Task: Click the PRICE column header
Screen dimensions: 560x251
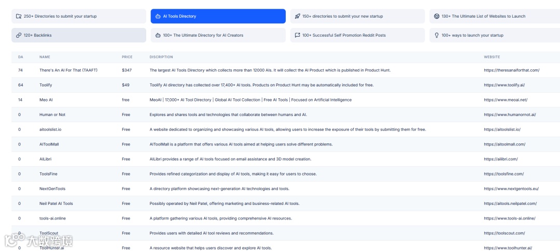Action: [x=127, y=57]
